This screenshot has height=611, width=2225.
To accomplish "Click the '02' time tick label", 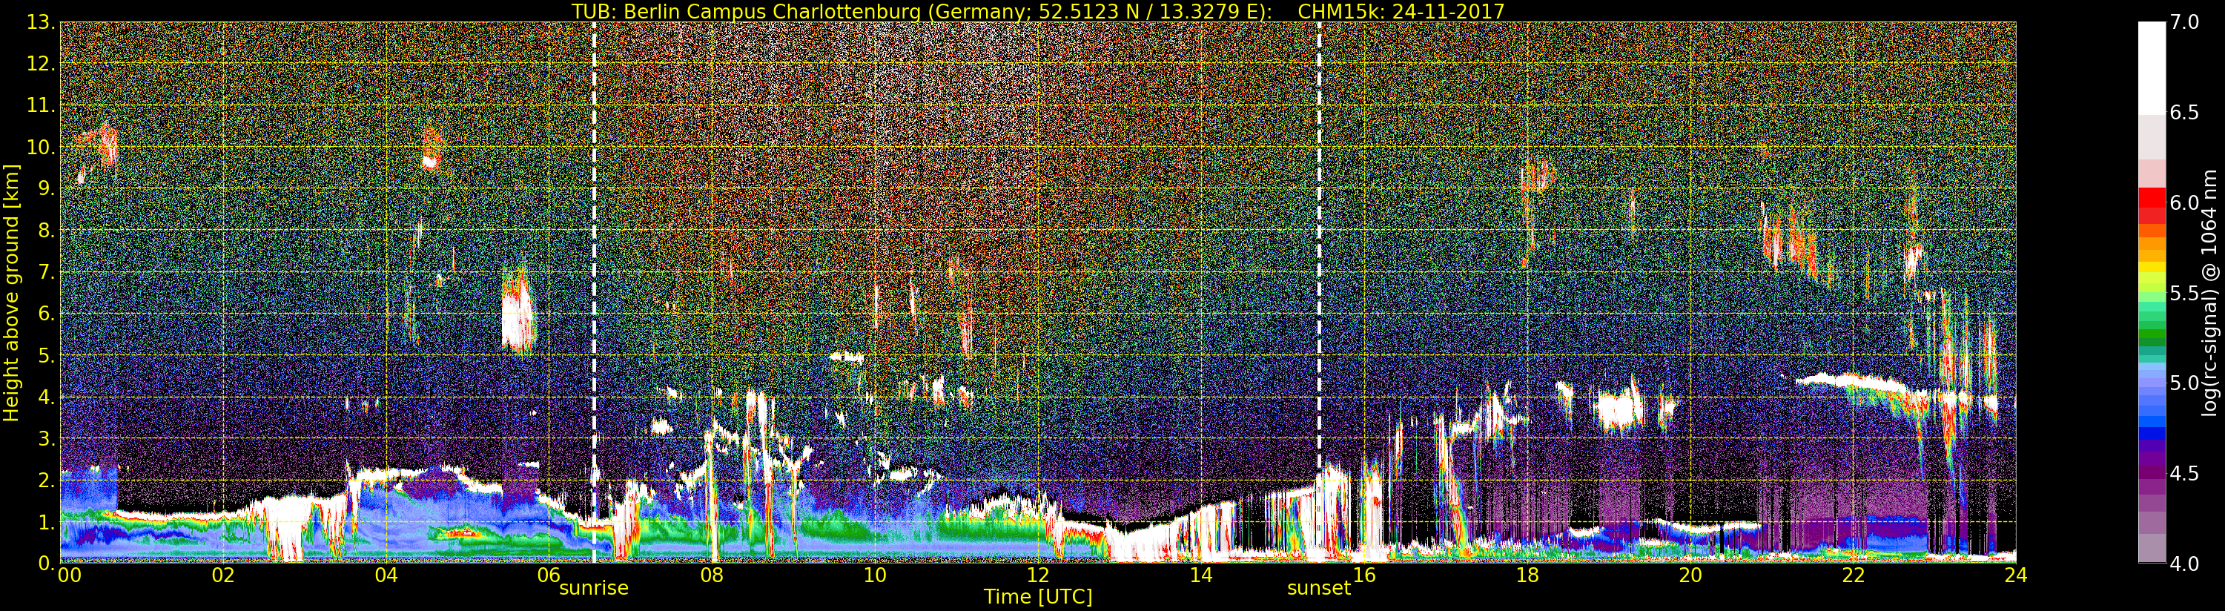I will pos(223,575).
